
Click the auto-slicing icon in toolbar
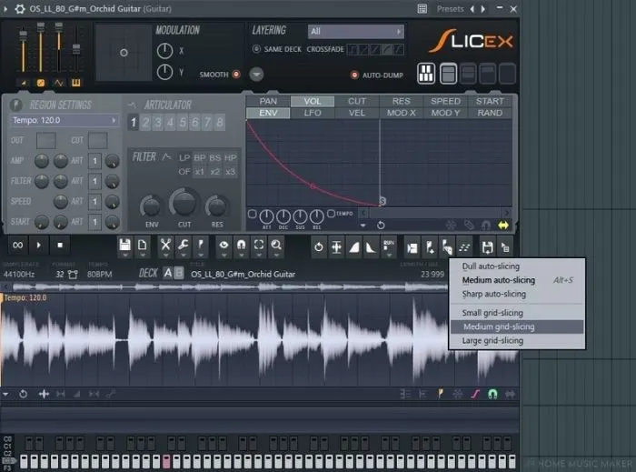pos(447,247)
